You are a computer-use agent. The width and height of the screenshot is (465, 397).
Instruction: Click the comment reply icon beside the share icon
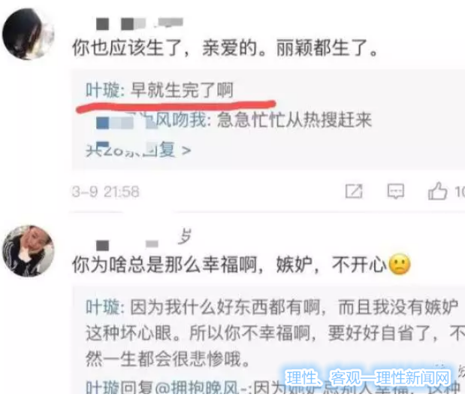[x=396, y=191]
